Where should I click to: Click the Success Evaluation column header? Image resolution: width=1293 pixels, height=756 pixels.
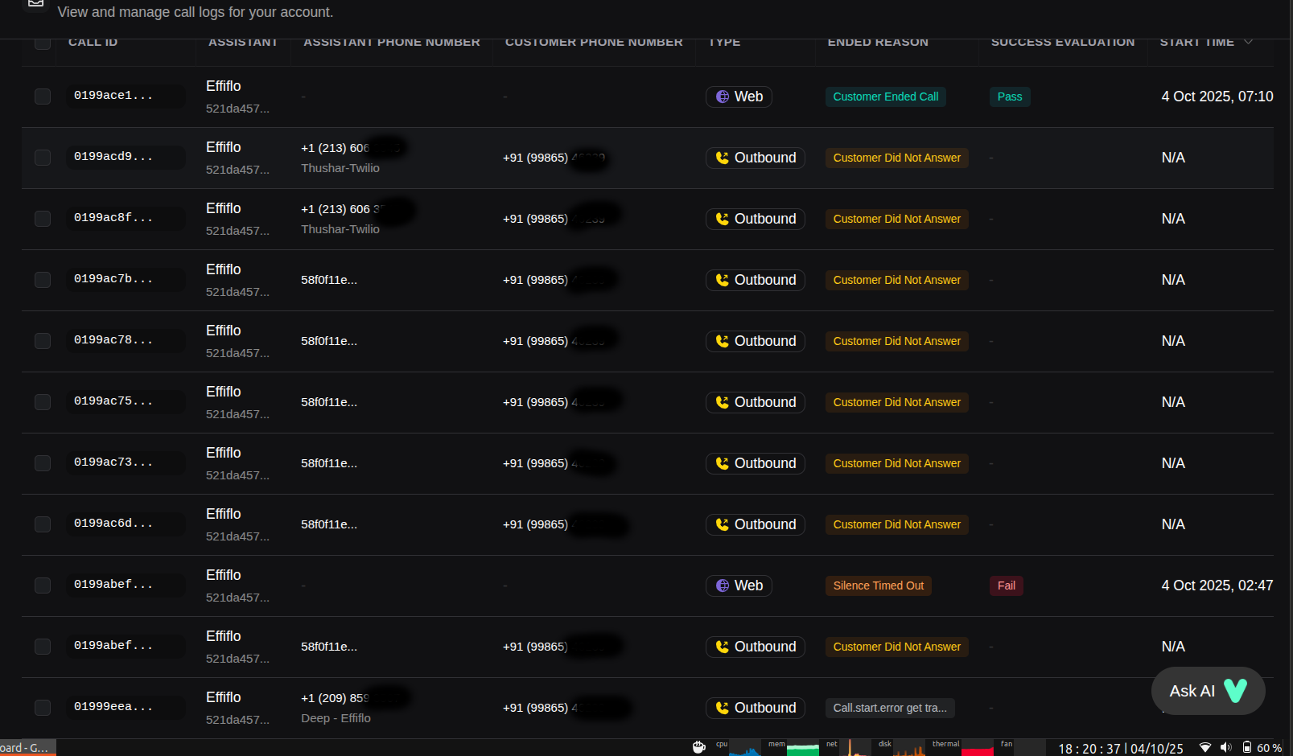(x=1062, y=43)
